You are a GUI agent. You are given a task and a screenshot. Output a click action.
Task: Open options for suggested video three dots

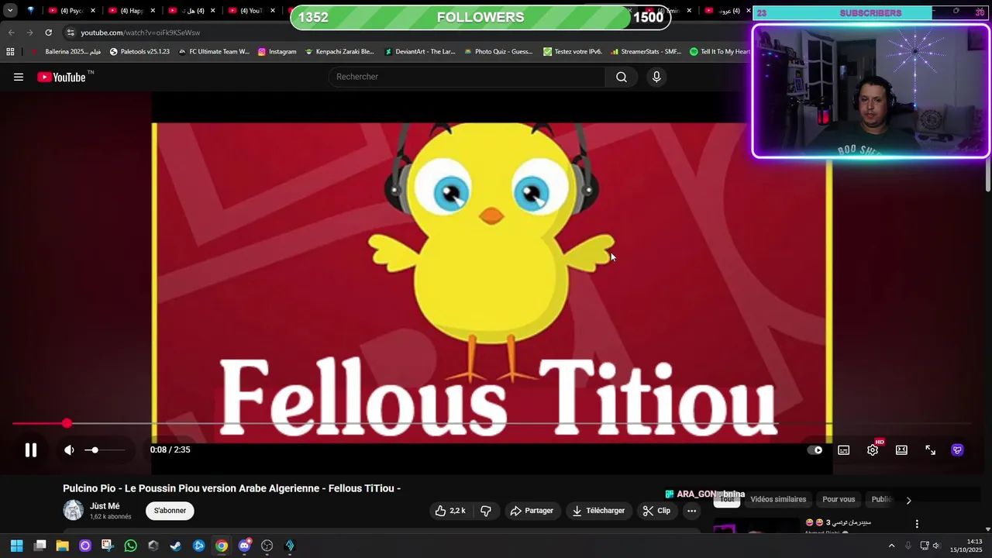tap(917, 524)
